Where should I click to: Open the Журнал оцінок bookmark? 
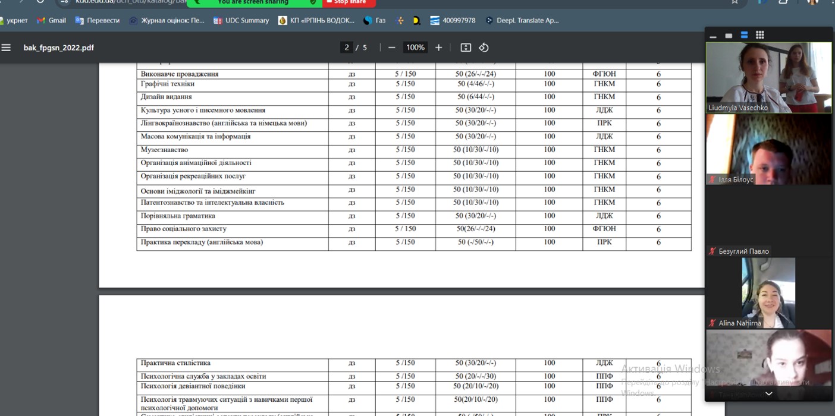(x=167, y=20)
